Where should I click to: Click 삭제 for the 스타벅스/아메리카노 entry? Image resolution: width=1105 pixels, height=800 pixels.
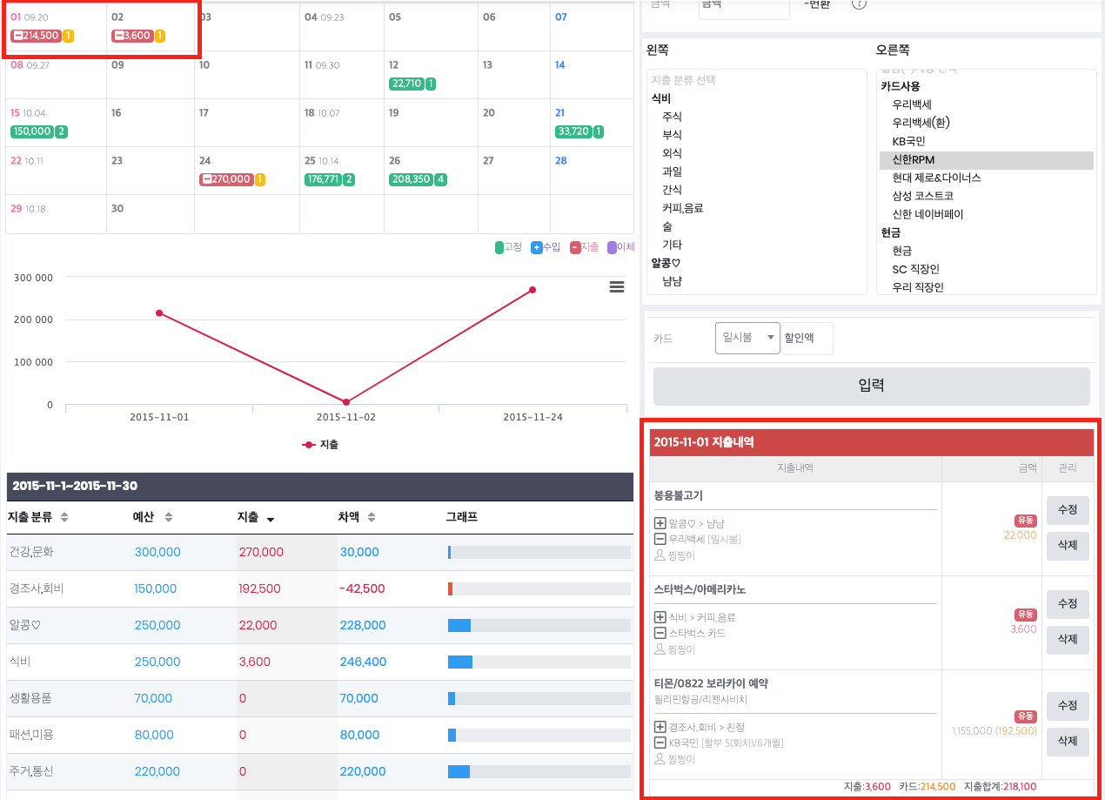pyautogui.click(x=1067, y=639)
